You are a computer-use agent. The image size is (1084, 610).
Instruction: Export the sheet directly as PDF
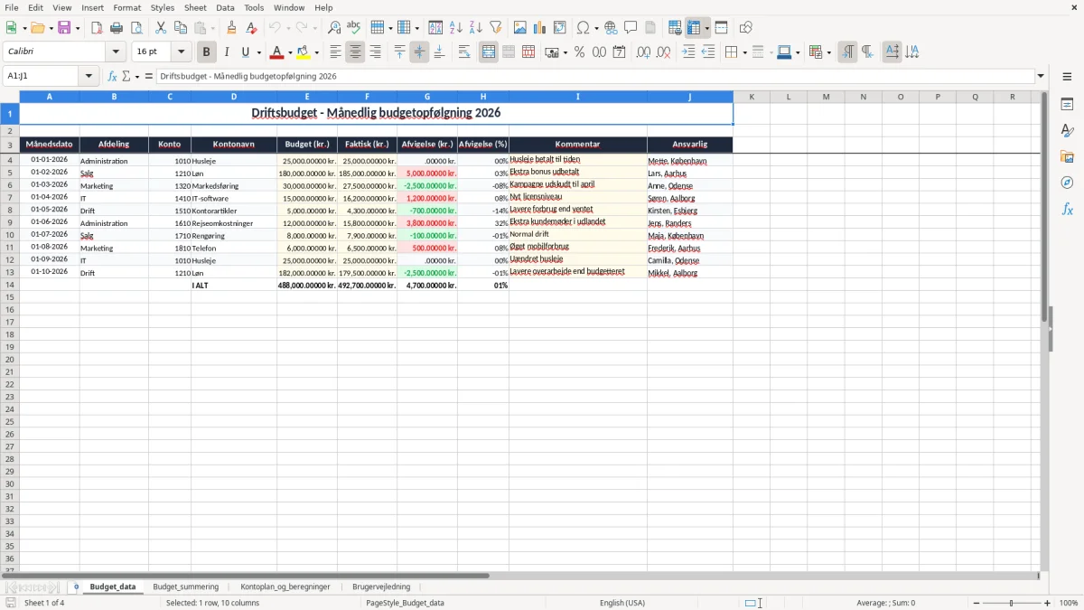97,28
